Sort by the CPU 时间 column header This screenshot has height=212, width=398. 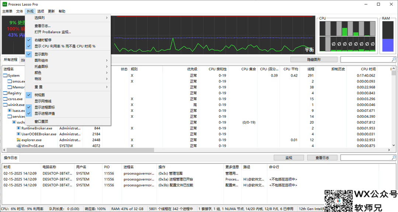pyautogui.click(x=362, y=69)
